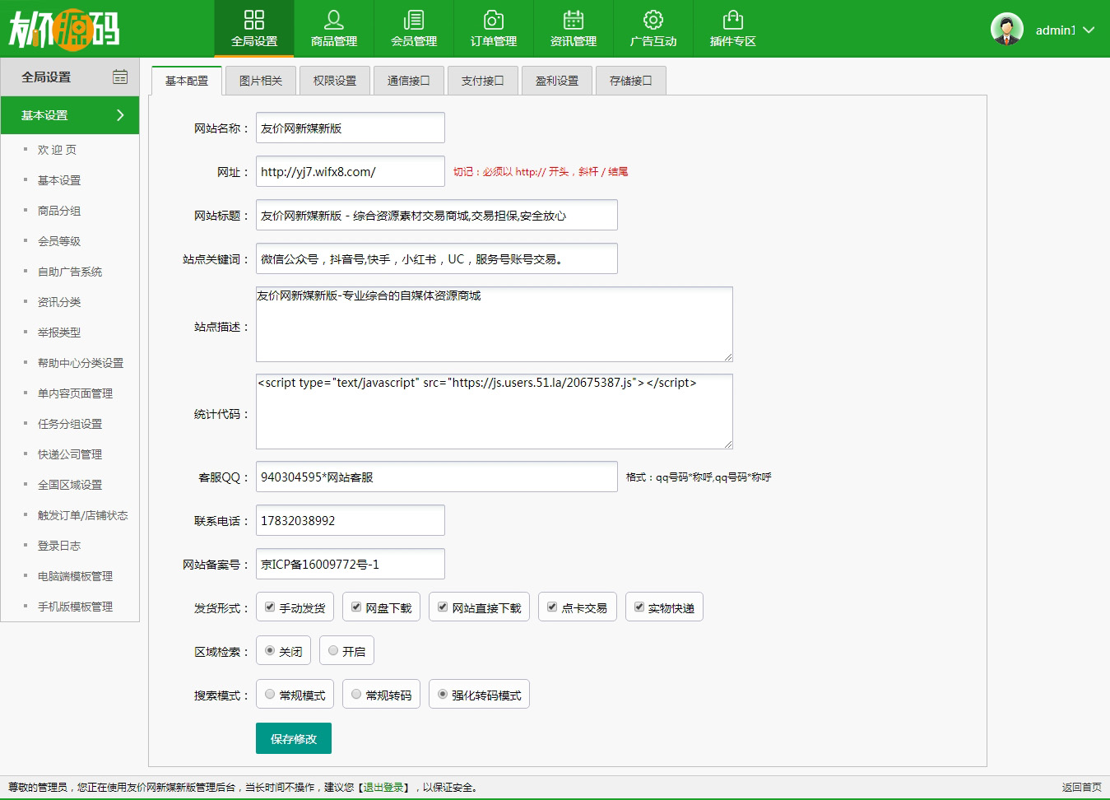Click the admin avatar picture
The image size is (1110, 800).
pyautogui.click(x=1007, y=29)
